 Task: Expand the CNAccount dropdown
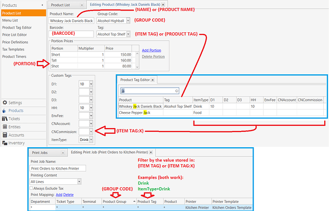(91, 124)
